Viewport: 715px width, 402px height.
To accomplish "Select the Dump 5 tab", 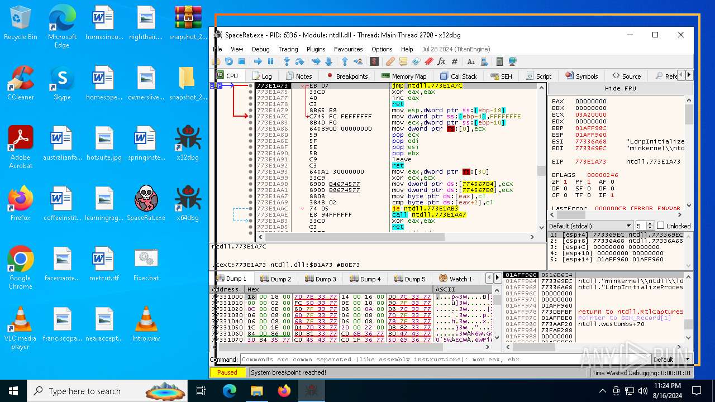I will (x=409, y=279).
